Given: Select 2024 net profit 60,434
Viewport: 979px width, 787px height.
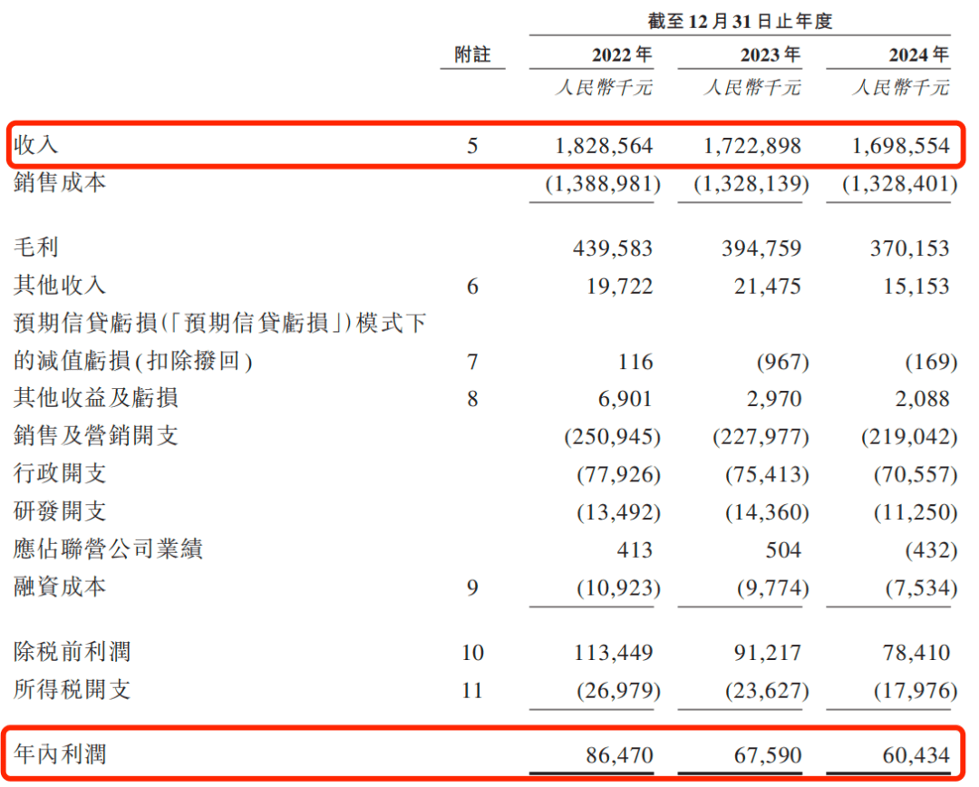Looking at the screenshot, I should click(x=916, y=755).
